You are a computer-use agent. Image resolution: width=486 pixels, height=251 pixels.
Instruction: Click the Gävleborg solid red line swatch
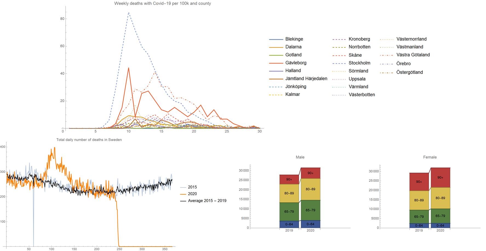[x=276, y=63]
